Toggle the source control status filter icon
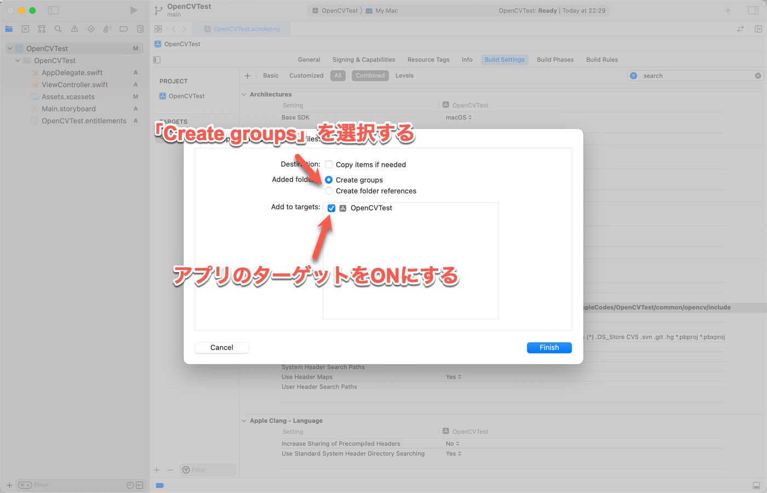Viewport: 767px width, 493px height. click(x=140, y=485)
